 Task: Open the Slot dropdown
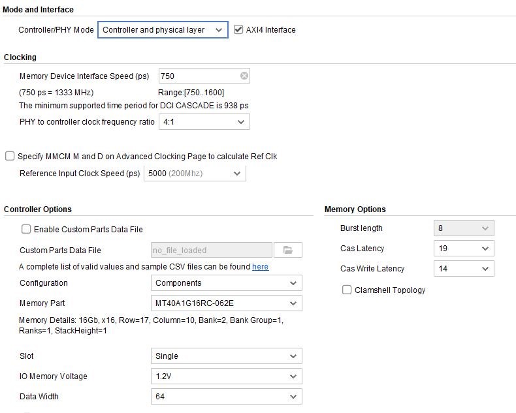pyautogui.click(x=226, y=356)
